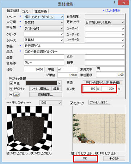Click the texture cube preview thumbnail
131x164 pixels.
click(29, 129)
